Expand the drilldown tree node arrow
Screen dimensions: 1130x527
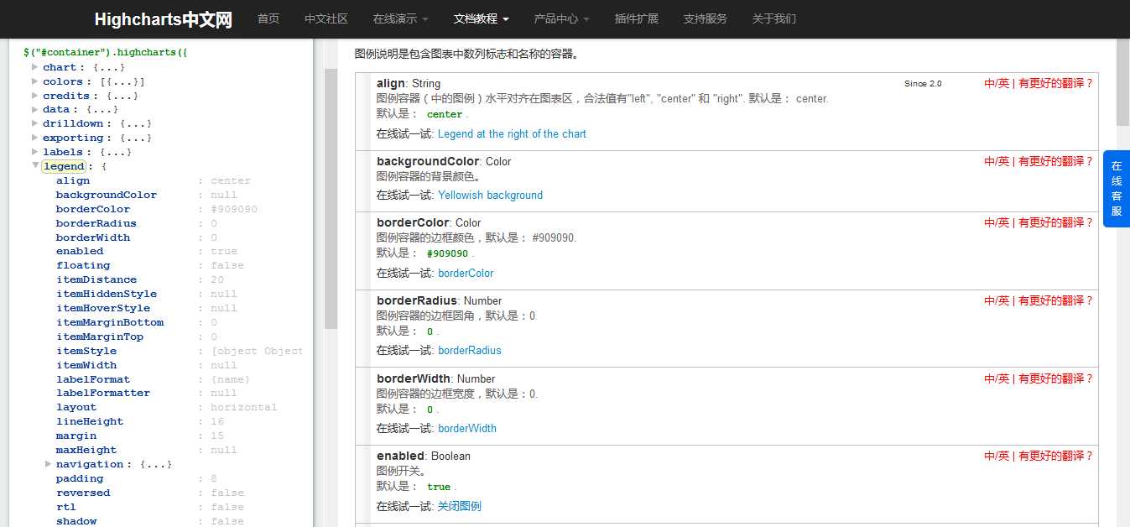click(34, 123)
